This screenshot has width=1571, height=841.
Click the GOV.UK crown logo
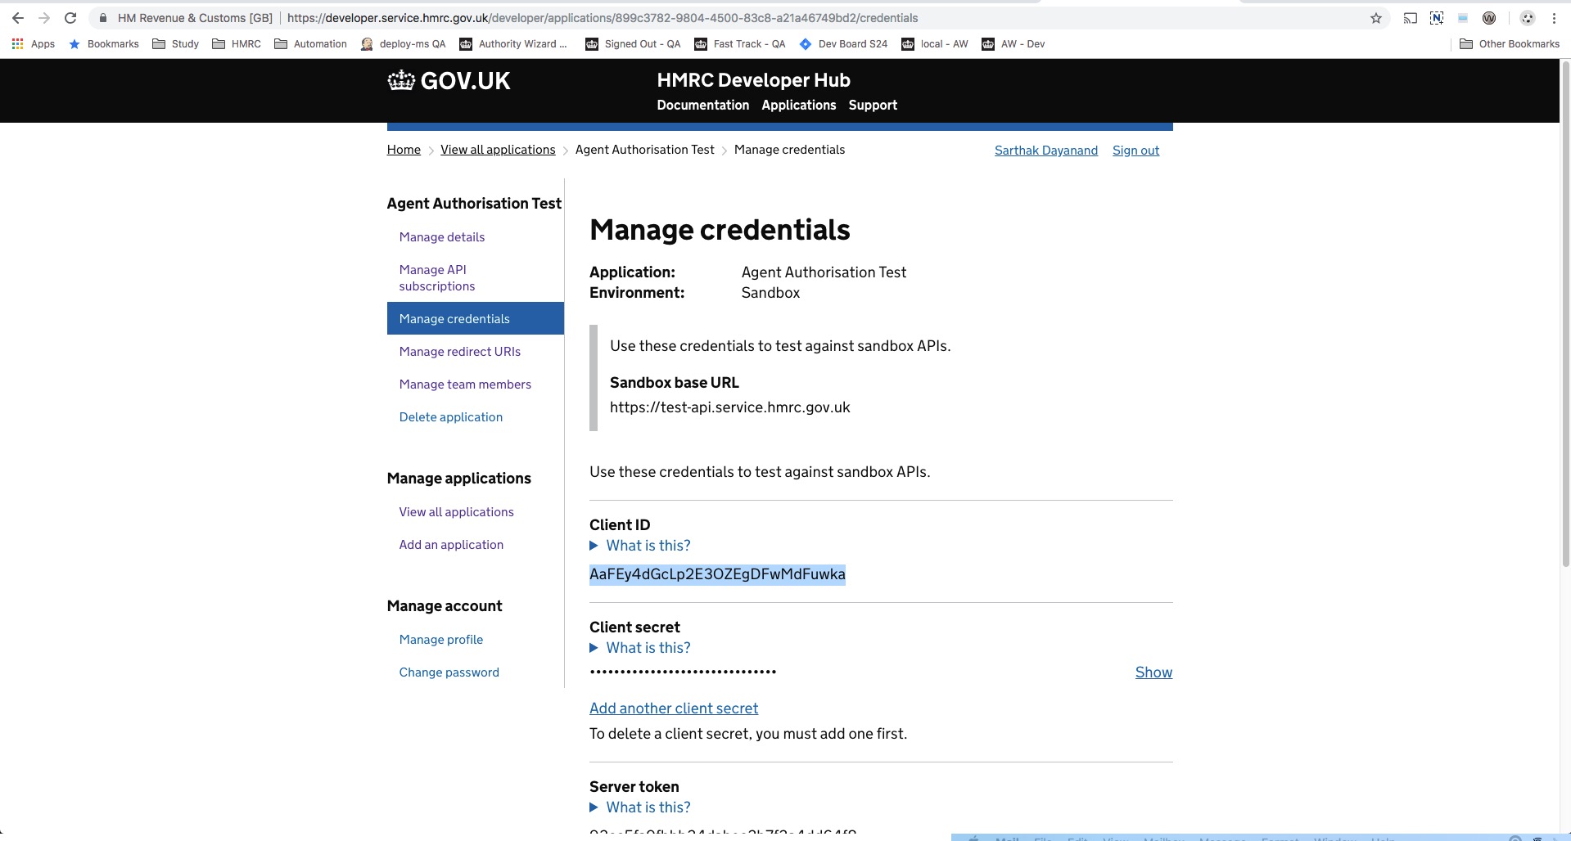point(449,80)
